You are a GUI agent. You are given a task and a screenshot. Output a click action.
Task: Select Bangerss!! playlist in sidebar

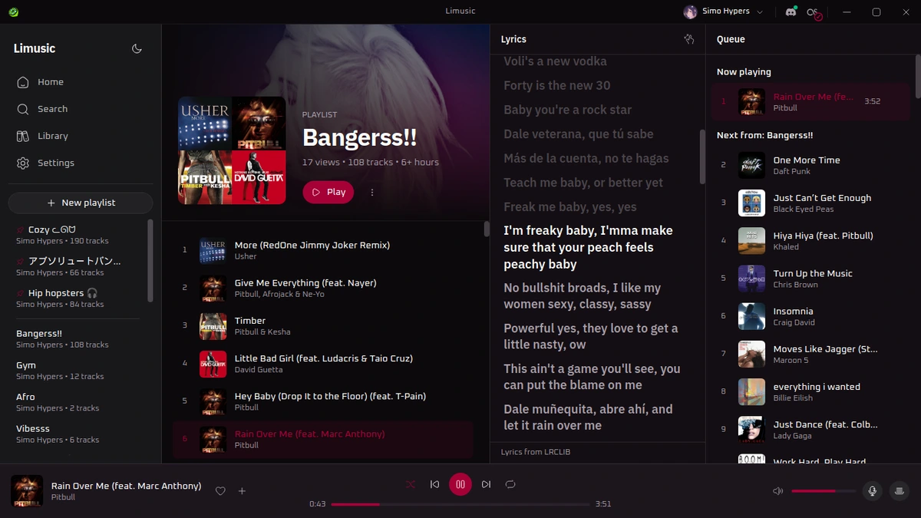point(77,338)
